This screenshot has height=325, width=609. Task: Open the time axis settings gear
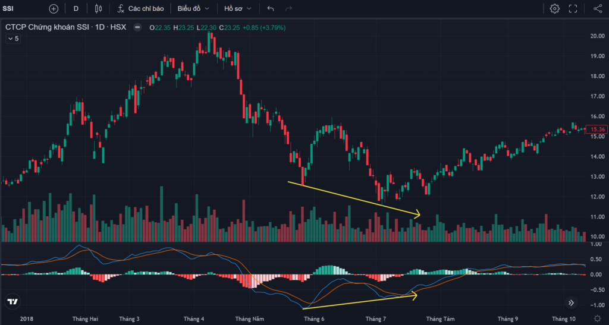[x=598, y=319]
